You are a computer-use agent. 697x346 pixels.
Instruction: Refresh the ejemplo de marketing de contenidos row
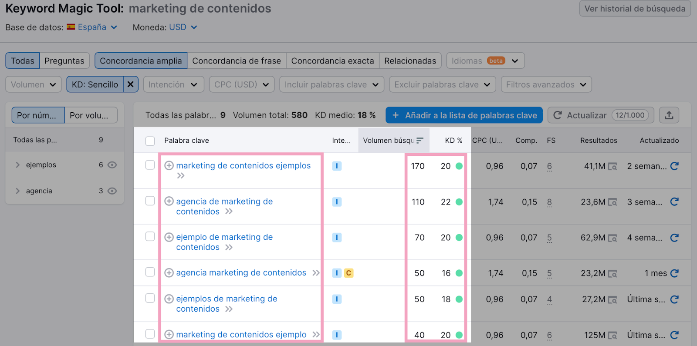click(674, 238)
